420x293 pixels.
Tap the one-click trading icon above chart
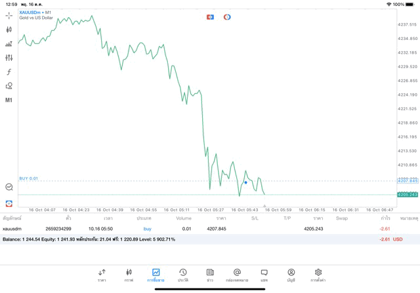211,17
